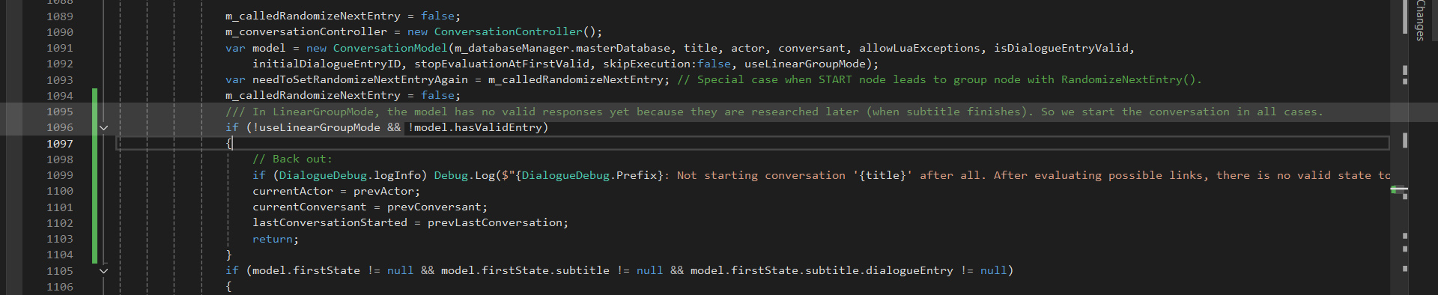
Task: Select line number 1090 in the gutter
Action: pyautogui.click(x=60, y=32)
